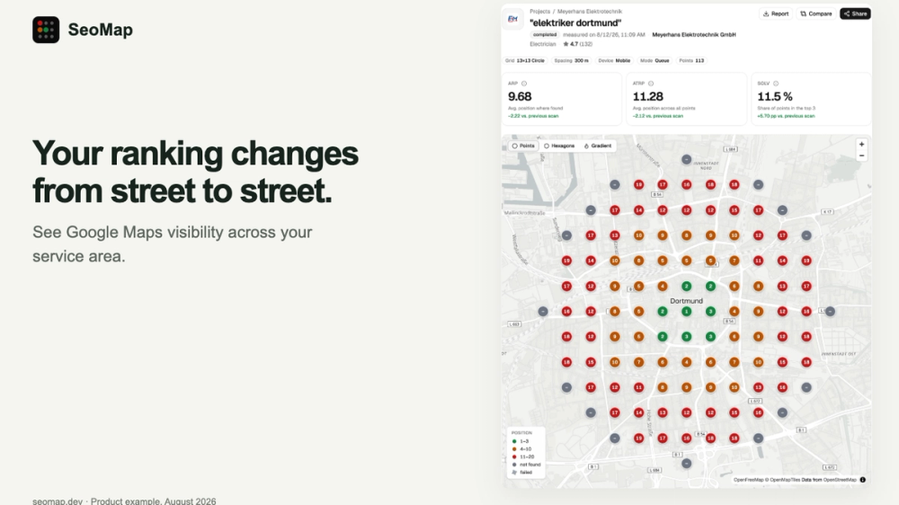Open the Device Mobile chip
The image size is (899, 505).
click(x=615, y=61)
